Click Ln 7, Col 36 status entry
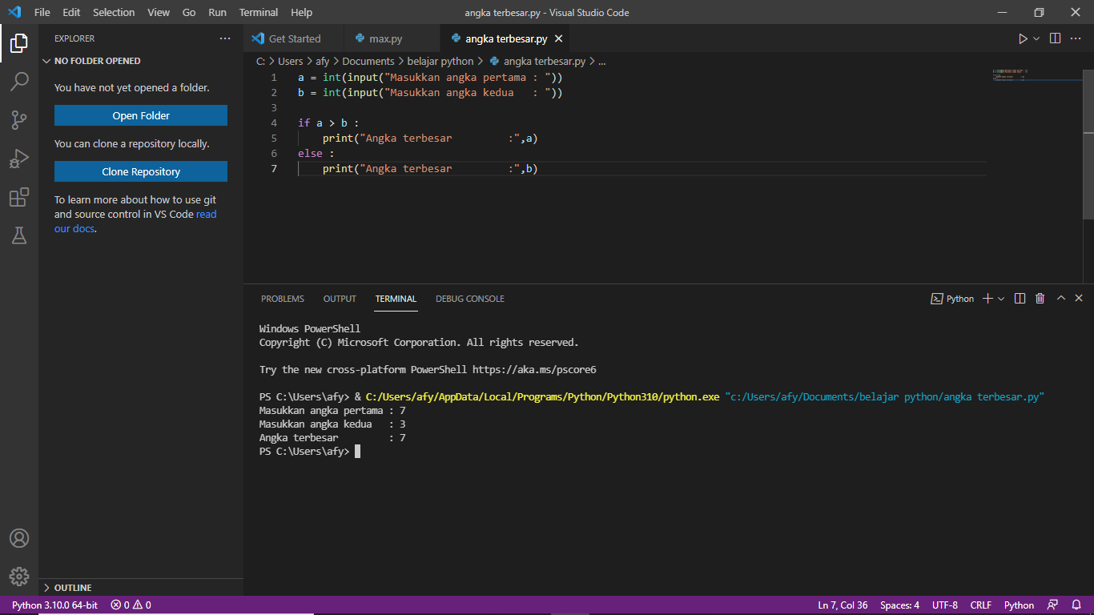This screenshot has width=1094, height=615. pos(843,605)
